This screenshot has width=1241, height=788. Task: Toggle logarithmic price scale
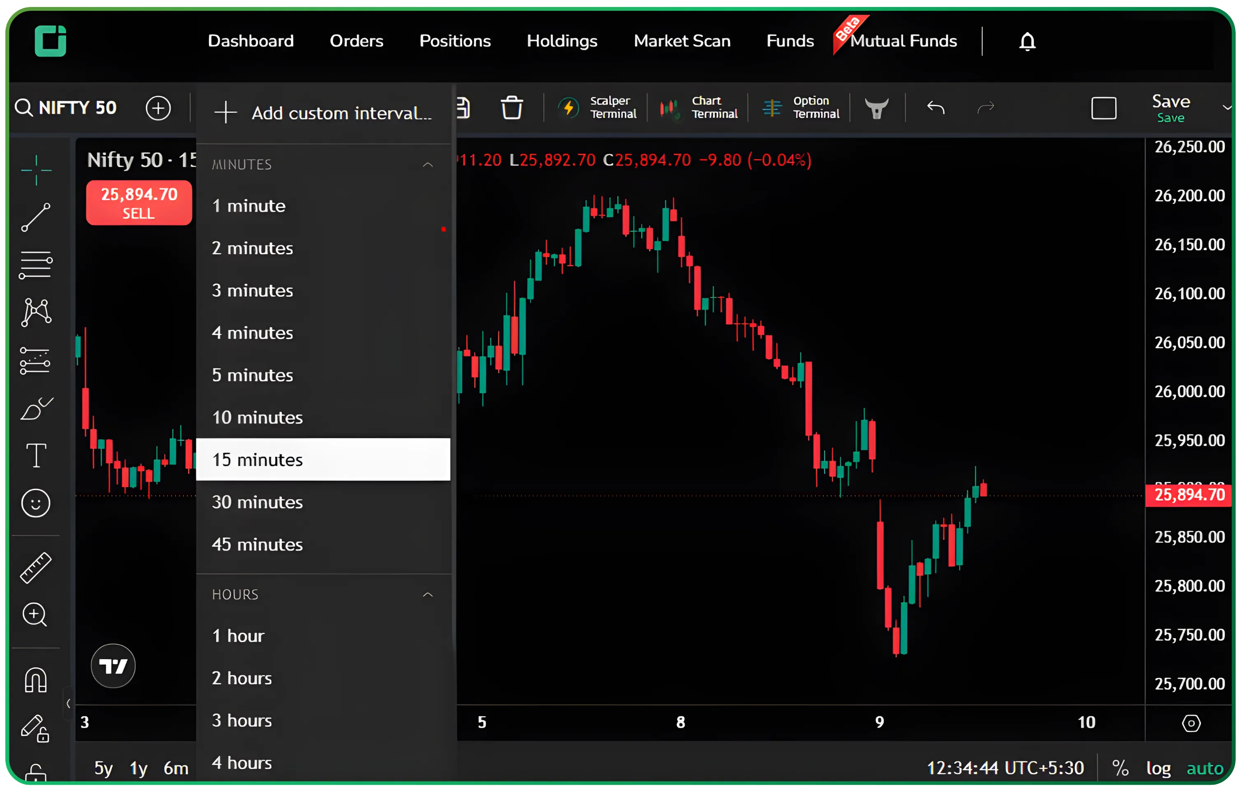(1159, 768)
